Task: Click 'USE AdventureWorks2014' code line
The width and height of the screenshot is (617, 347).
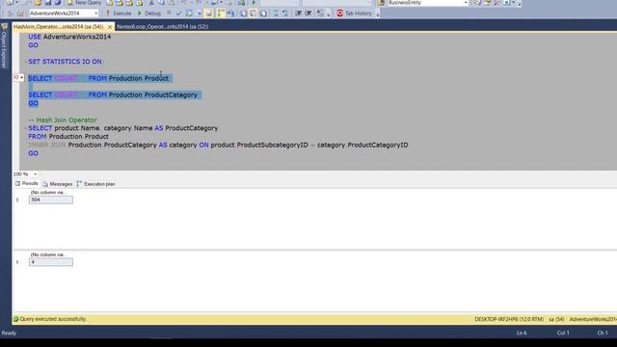Action: click(x=69, y=37)
